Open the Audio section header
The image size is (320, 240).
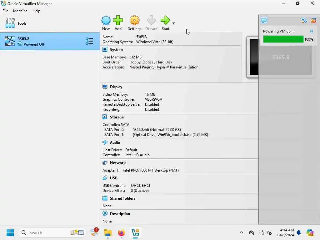click(115, 142)
